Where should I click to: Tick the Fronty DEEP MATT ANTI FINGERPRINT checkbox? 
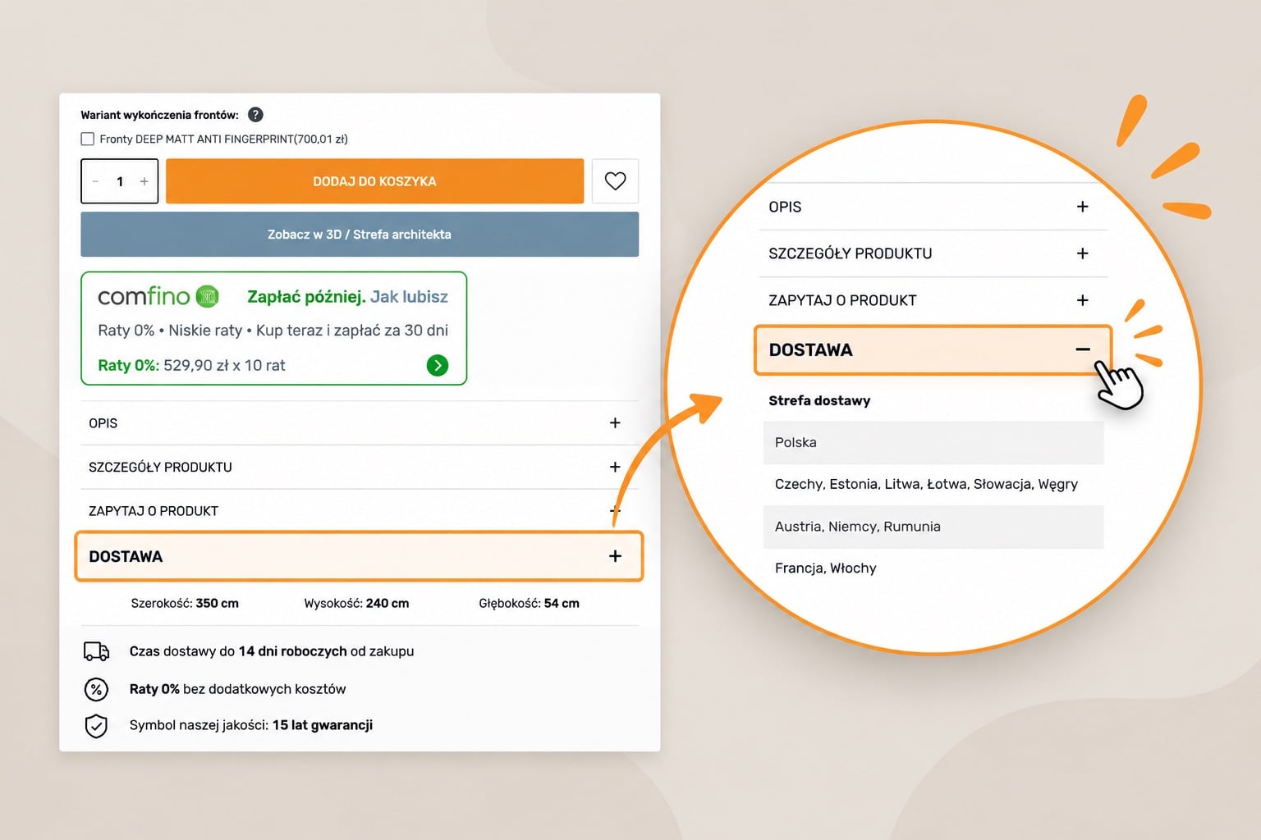[88, 139]
